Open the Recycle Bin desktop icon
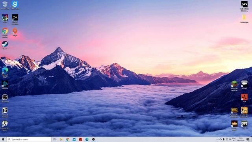252x142 pixels. 5,5
